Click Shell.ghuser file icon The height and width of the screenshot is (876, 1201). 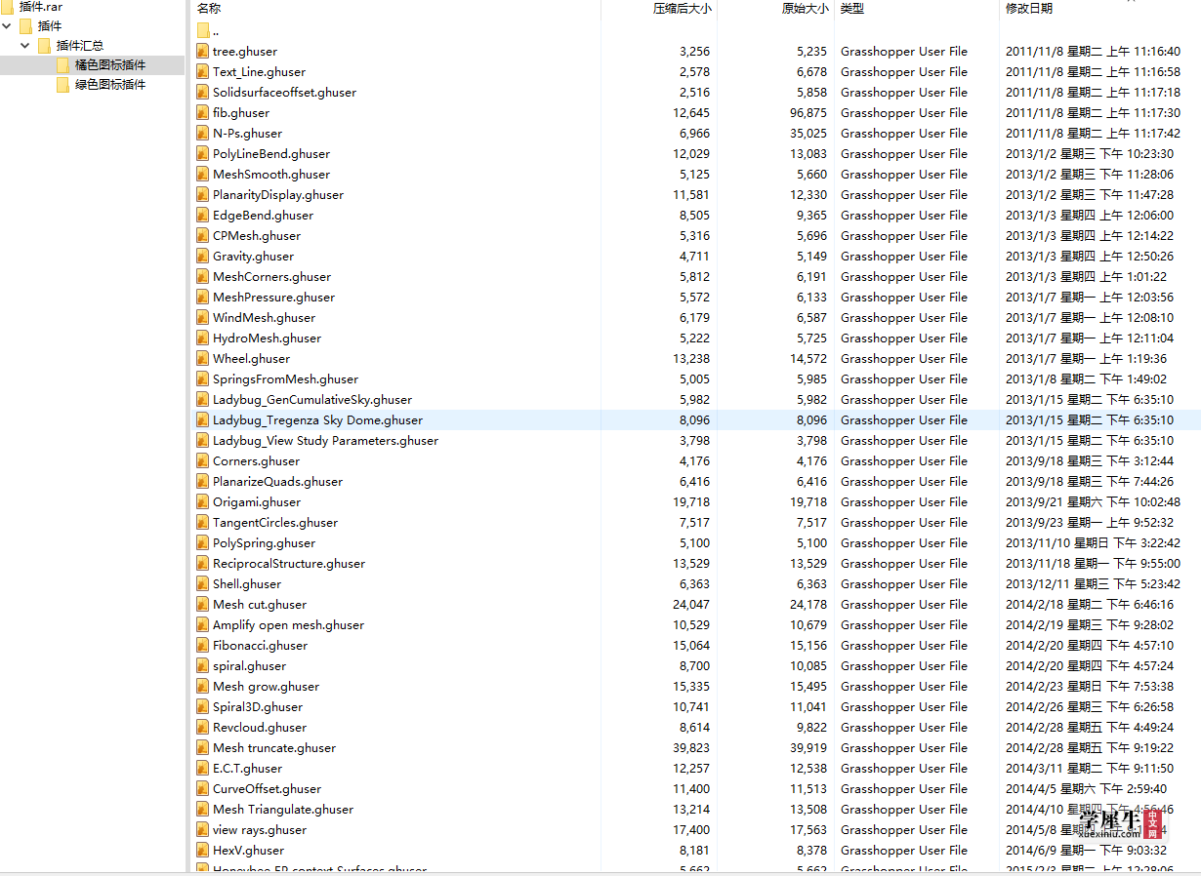(x=203, y=583)
